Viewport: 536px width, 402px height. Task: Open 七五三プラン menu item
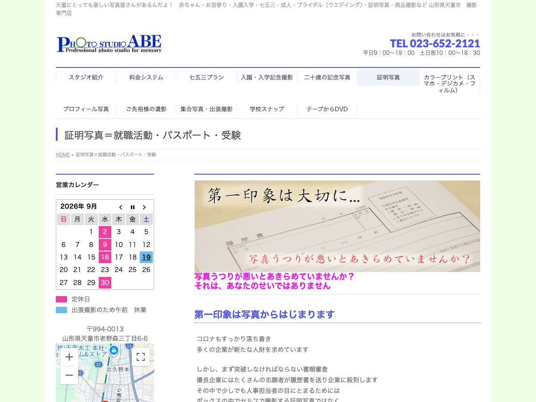[206, 77]
